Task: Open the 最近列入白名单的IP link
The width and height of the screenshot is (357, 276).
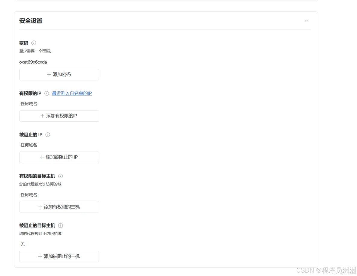Action: tap(72, 93)
